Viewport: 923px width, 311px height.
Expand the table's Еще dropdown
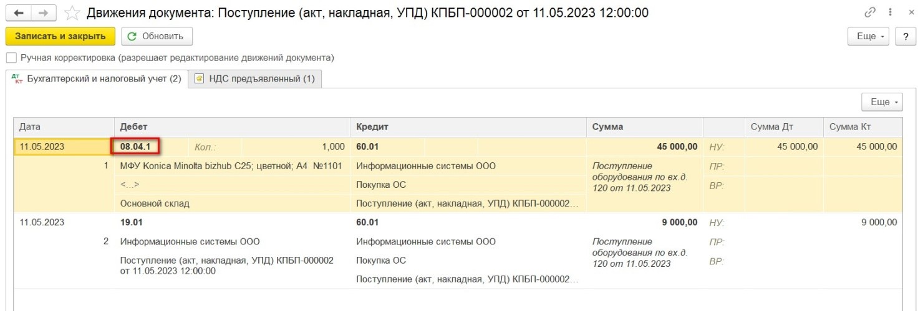point(881,102)
